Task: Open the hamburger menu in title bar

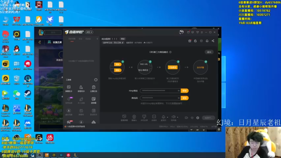Action: point(202,32)
